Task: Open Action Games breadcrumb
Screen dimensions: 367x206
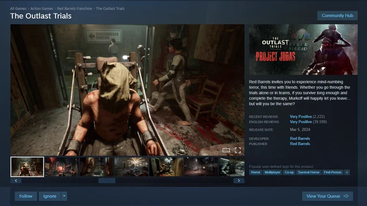Action: [42, 9]
